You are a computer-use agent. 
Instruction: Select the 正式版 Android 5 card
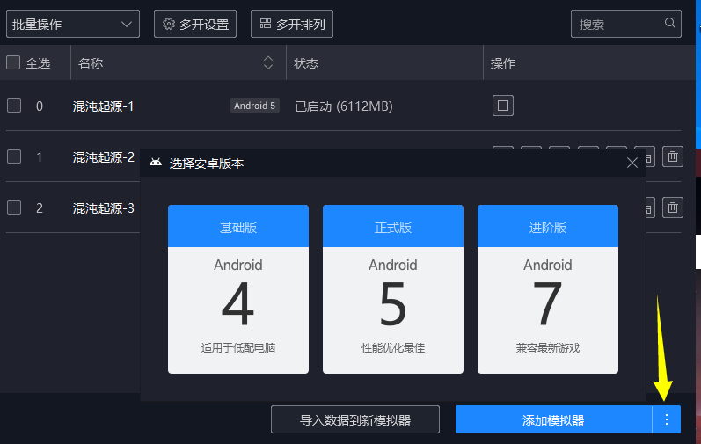click(393, 289)
